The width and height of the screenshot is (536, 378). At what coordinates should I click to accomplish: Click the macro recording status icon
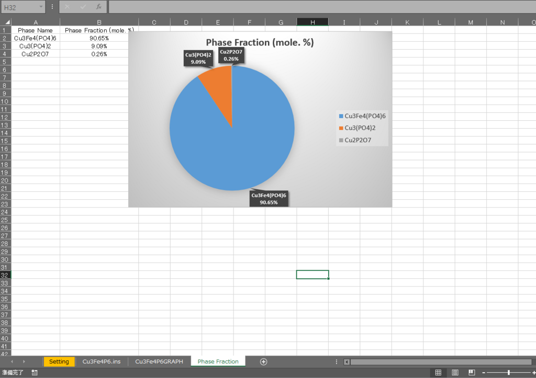pos(35,373)
